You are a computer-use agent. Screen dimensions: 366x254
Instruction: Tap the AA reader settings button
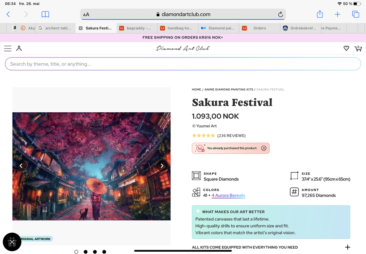tap(86, 14)
